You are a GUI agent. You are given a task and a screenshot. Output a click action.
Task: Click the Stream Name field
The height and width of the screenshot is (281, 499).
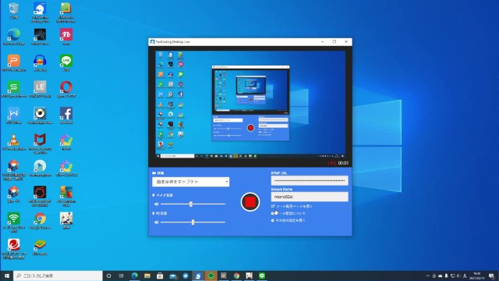point(310,197)
